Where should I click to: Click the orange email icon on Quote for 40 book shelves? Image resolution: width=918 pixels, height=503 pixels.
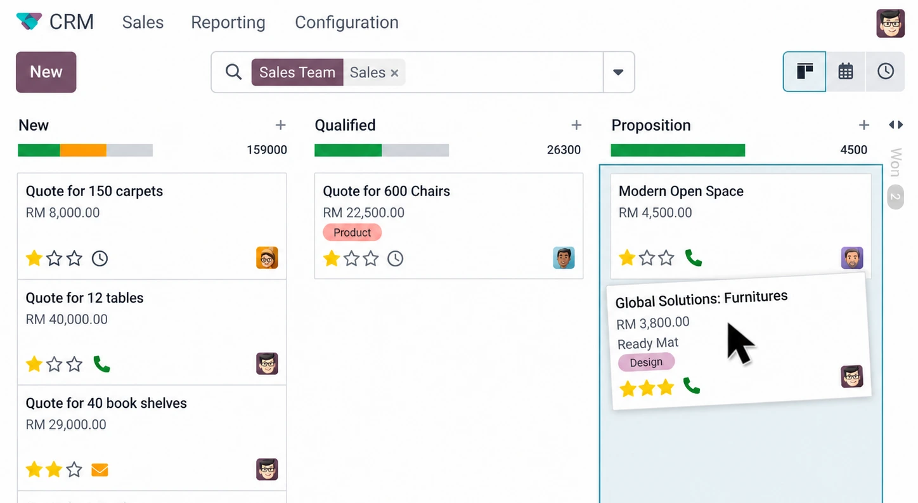tap(100, 470)
